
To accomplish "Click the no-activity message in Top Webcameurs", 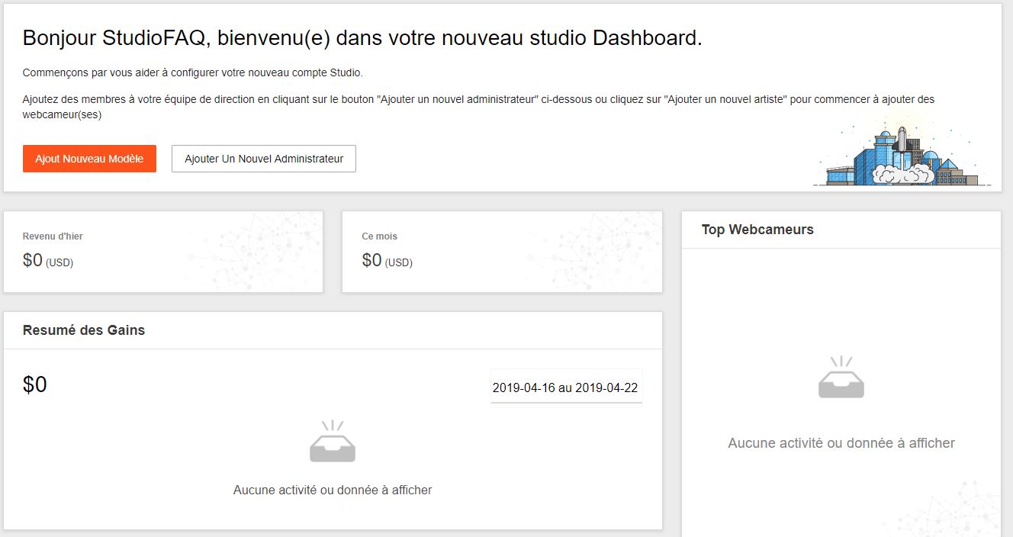I will [841, 443].
